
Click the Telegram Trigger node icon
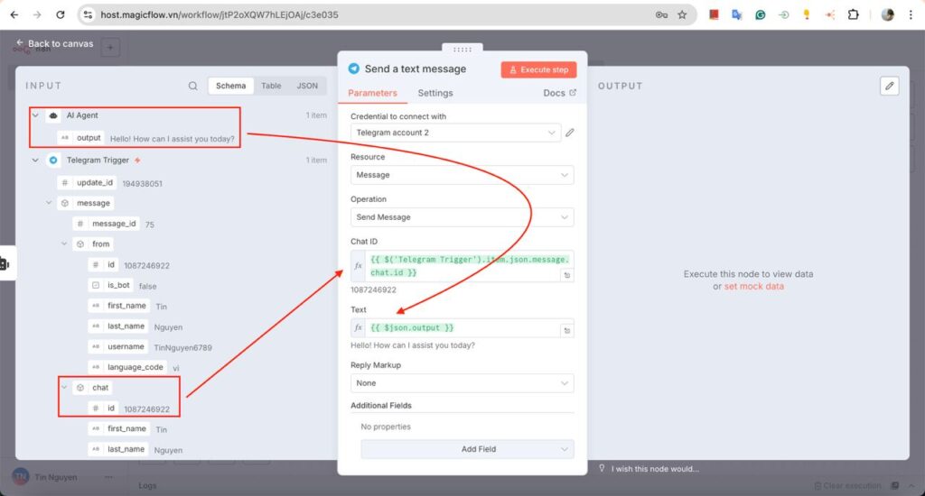point(54,161)
